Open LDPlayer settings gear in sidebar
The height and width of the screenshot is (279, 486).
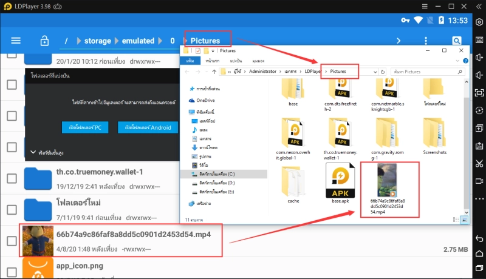(479, 22)
